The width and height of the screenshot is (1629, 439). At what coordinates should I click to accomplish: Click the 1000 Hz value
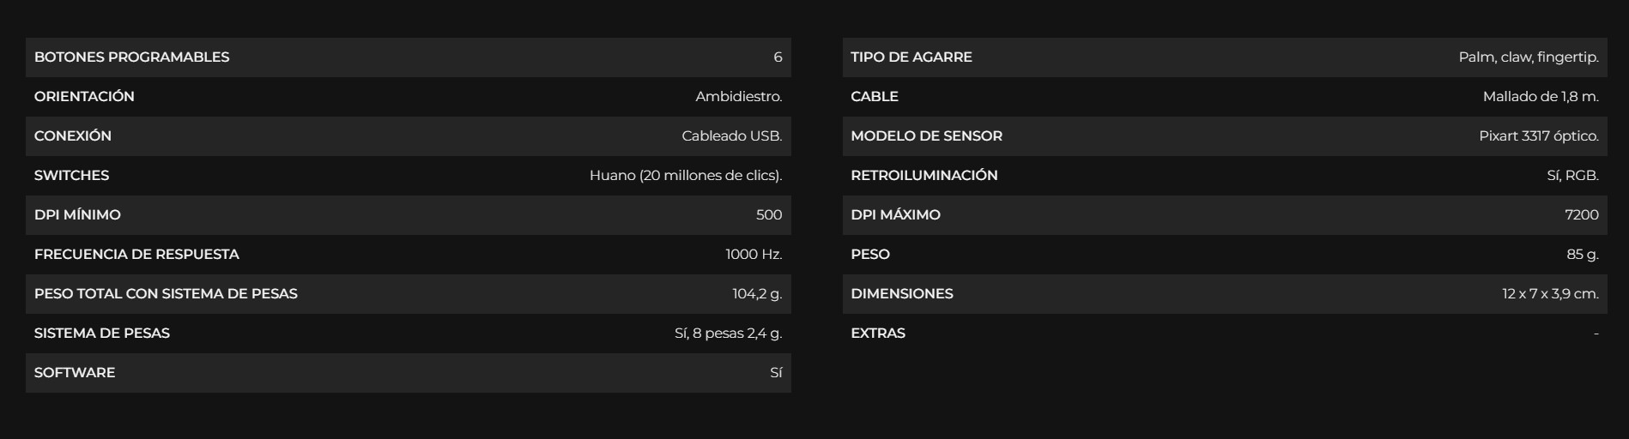pos(754,255)
